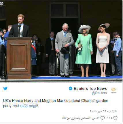Click the like count beside the heart
This screenshot has width=123, height=124.
pos(110,118)
